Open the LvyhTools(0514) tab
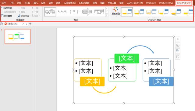Image resolution: width=195 pixels, height=111 pixels. (135, 3)
